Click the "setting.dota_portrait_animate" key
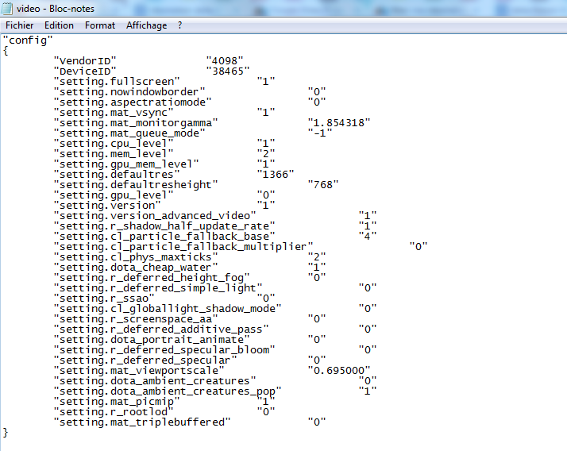The height and width of the screenshot is (451, 567). point(152,340)
